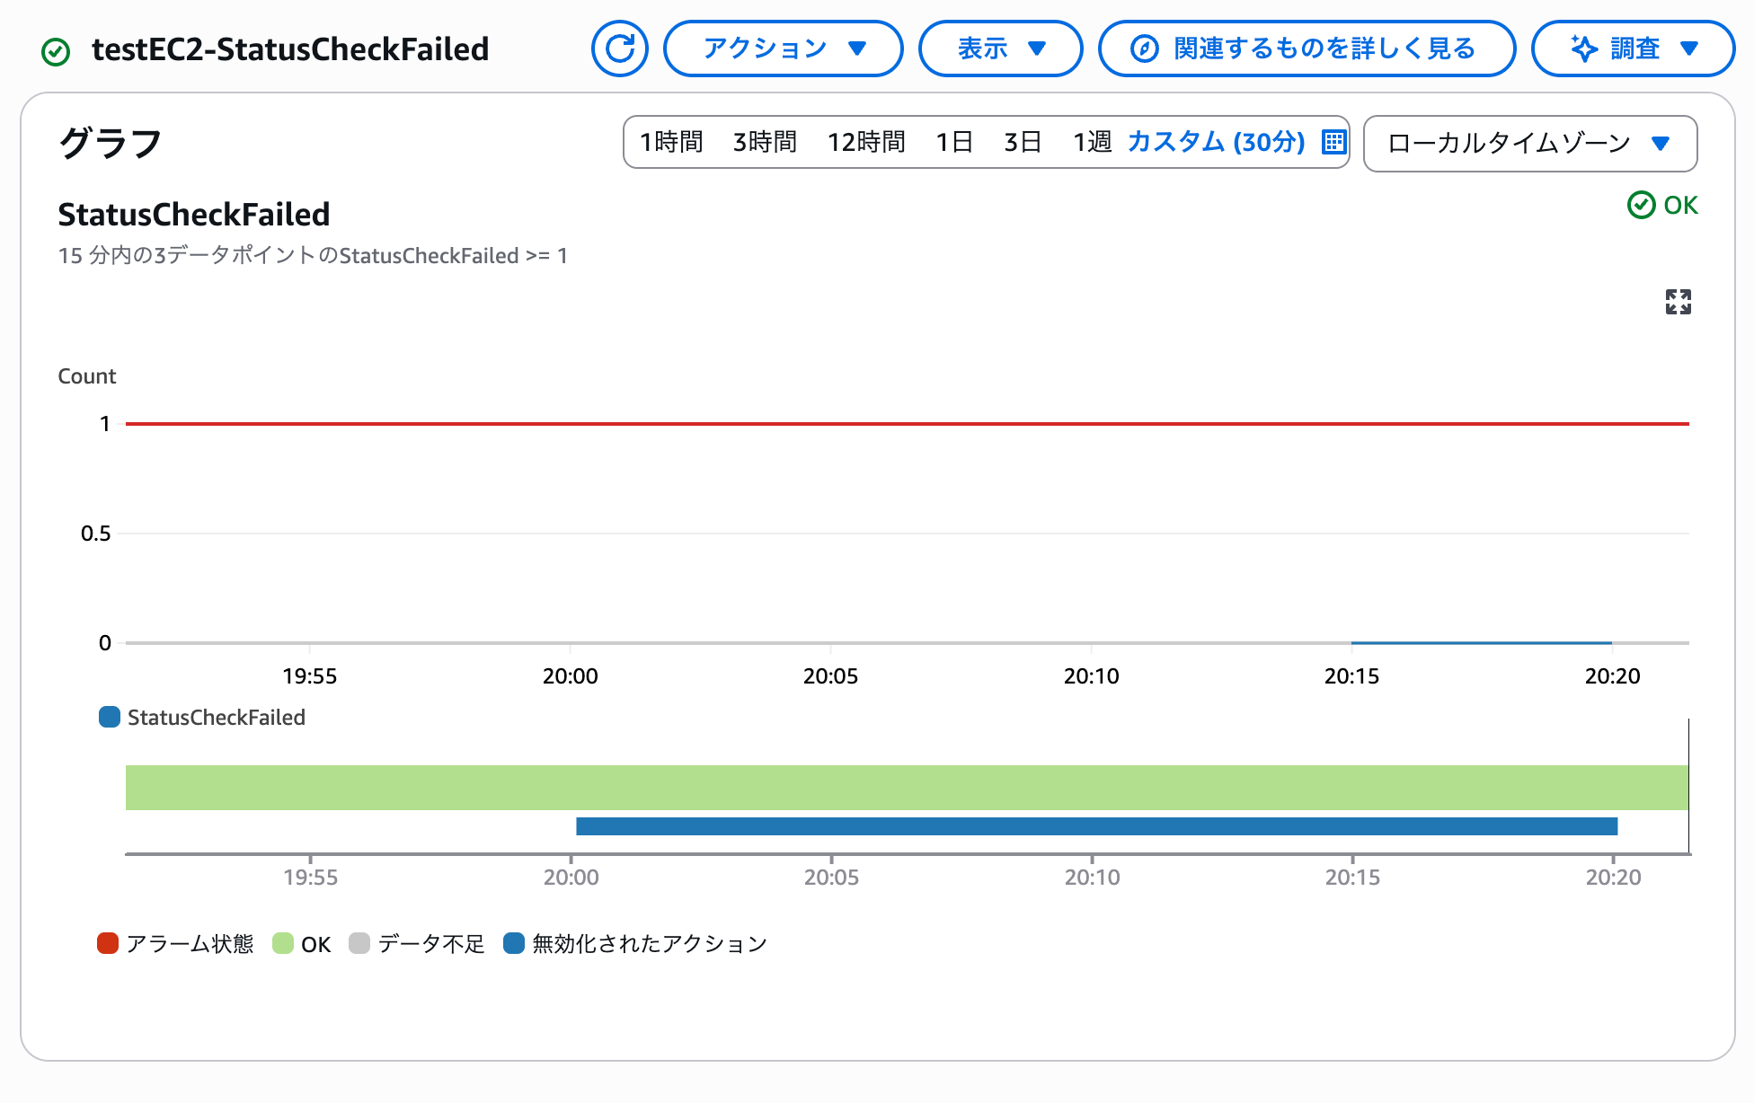The width and height of the screenshot is (1754, 1103).
Task: Click カスタム (30分) range link
Action: (1216, 142)
